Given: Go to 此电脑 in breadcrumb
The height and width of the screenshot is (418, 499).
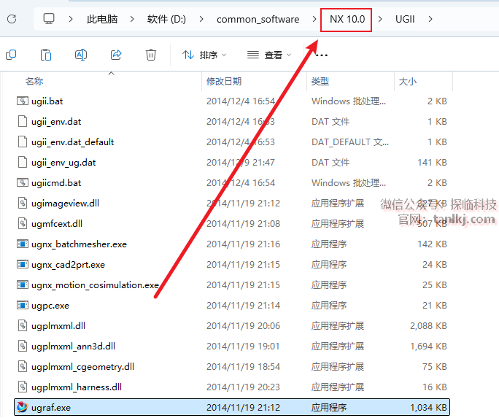Looking at the screenshot, I should [x=102, y=19].
